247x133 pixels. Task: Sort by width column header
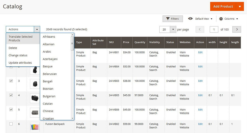[x=212, y=42]
